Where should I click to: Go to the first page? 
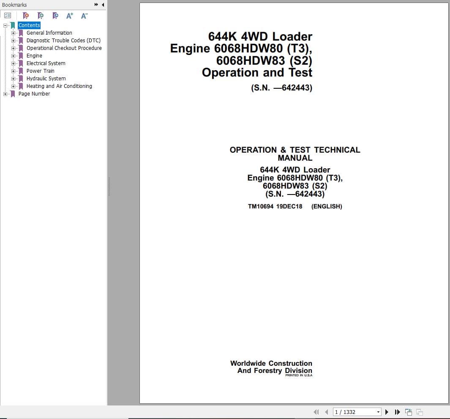coord(316,412)
